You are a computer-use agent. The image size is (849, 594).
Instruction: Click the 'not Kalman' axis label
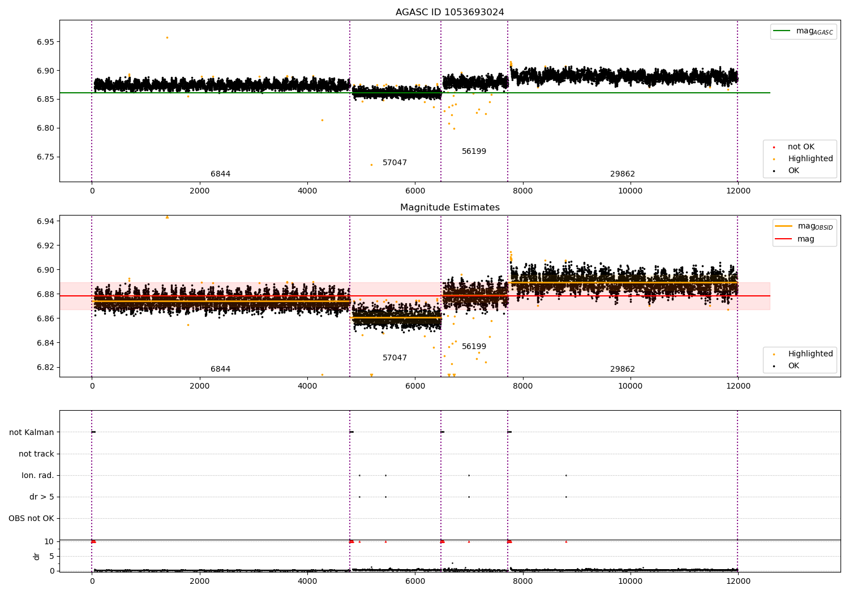(x=32, y=432)
